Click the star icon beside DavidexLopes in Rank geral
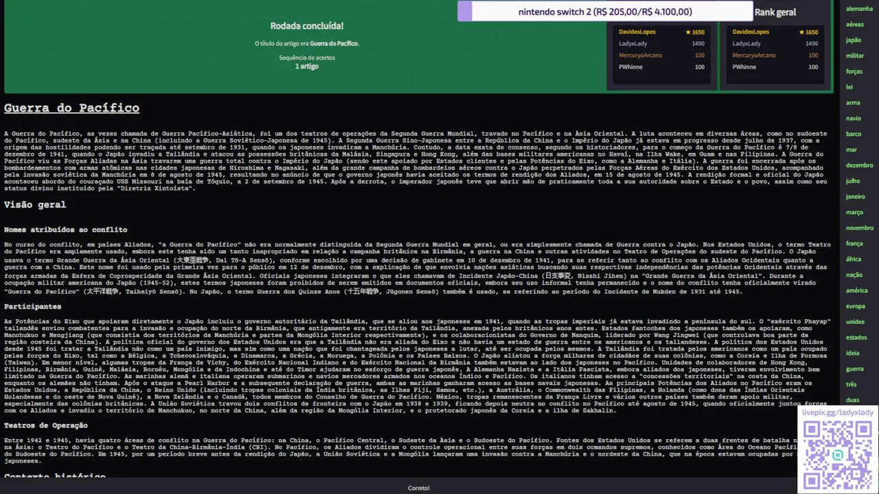Image resolution: width=879 pixels, height=494 pixels. coord(802,32)
